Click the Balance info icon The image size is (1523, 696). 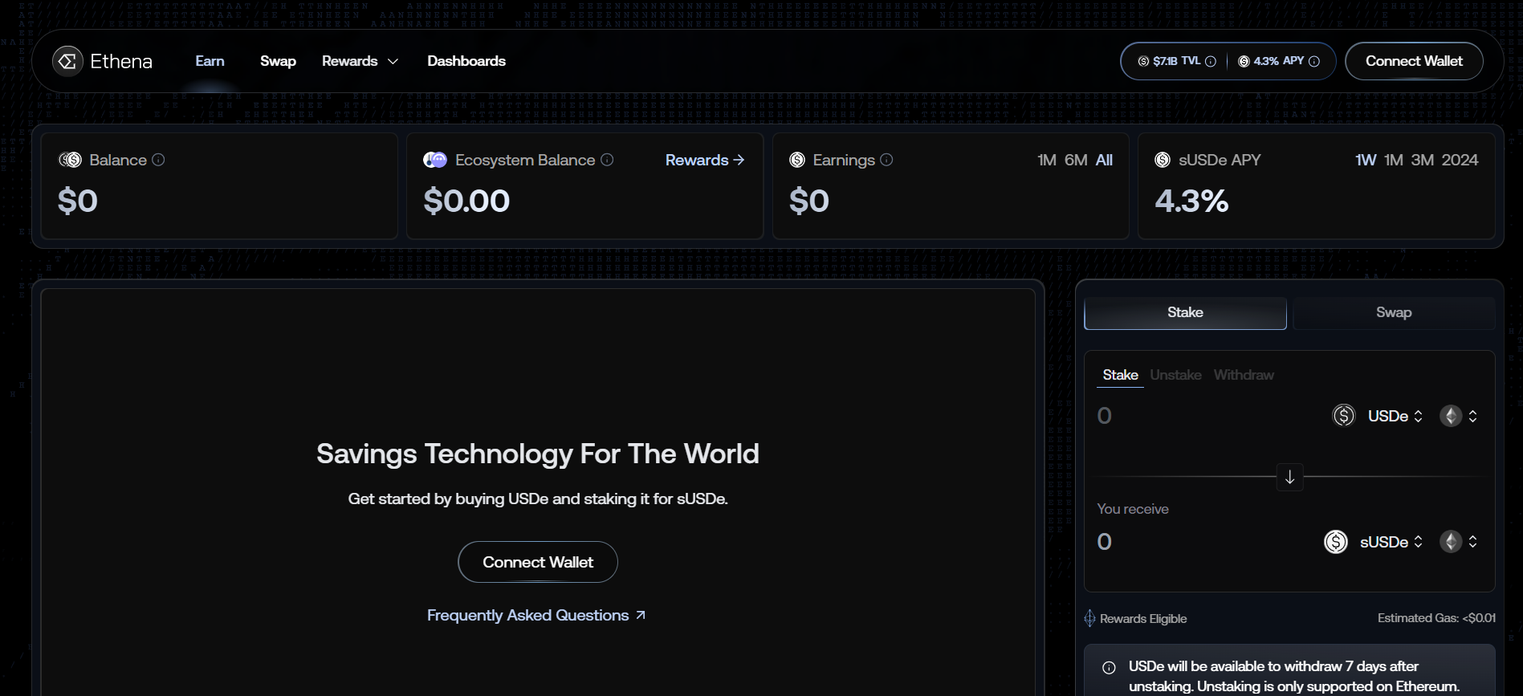coord(158,160)
